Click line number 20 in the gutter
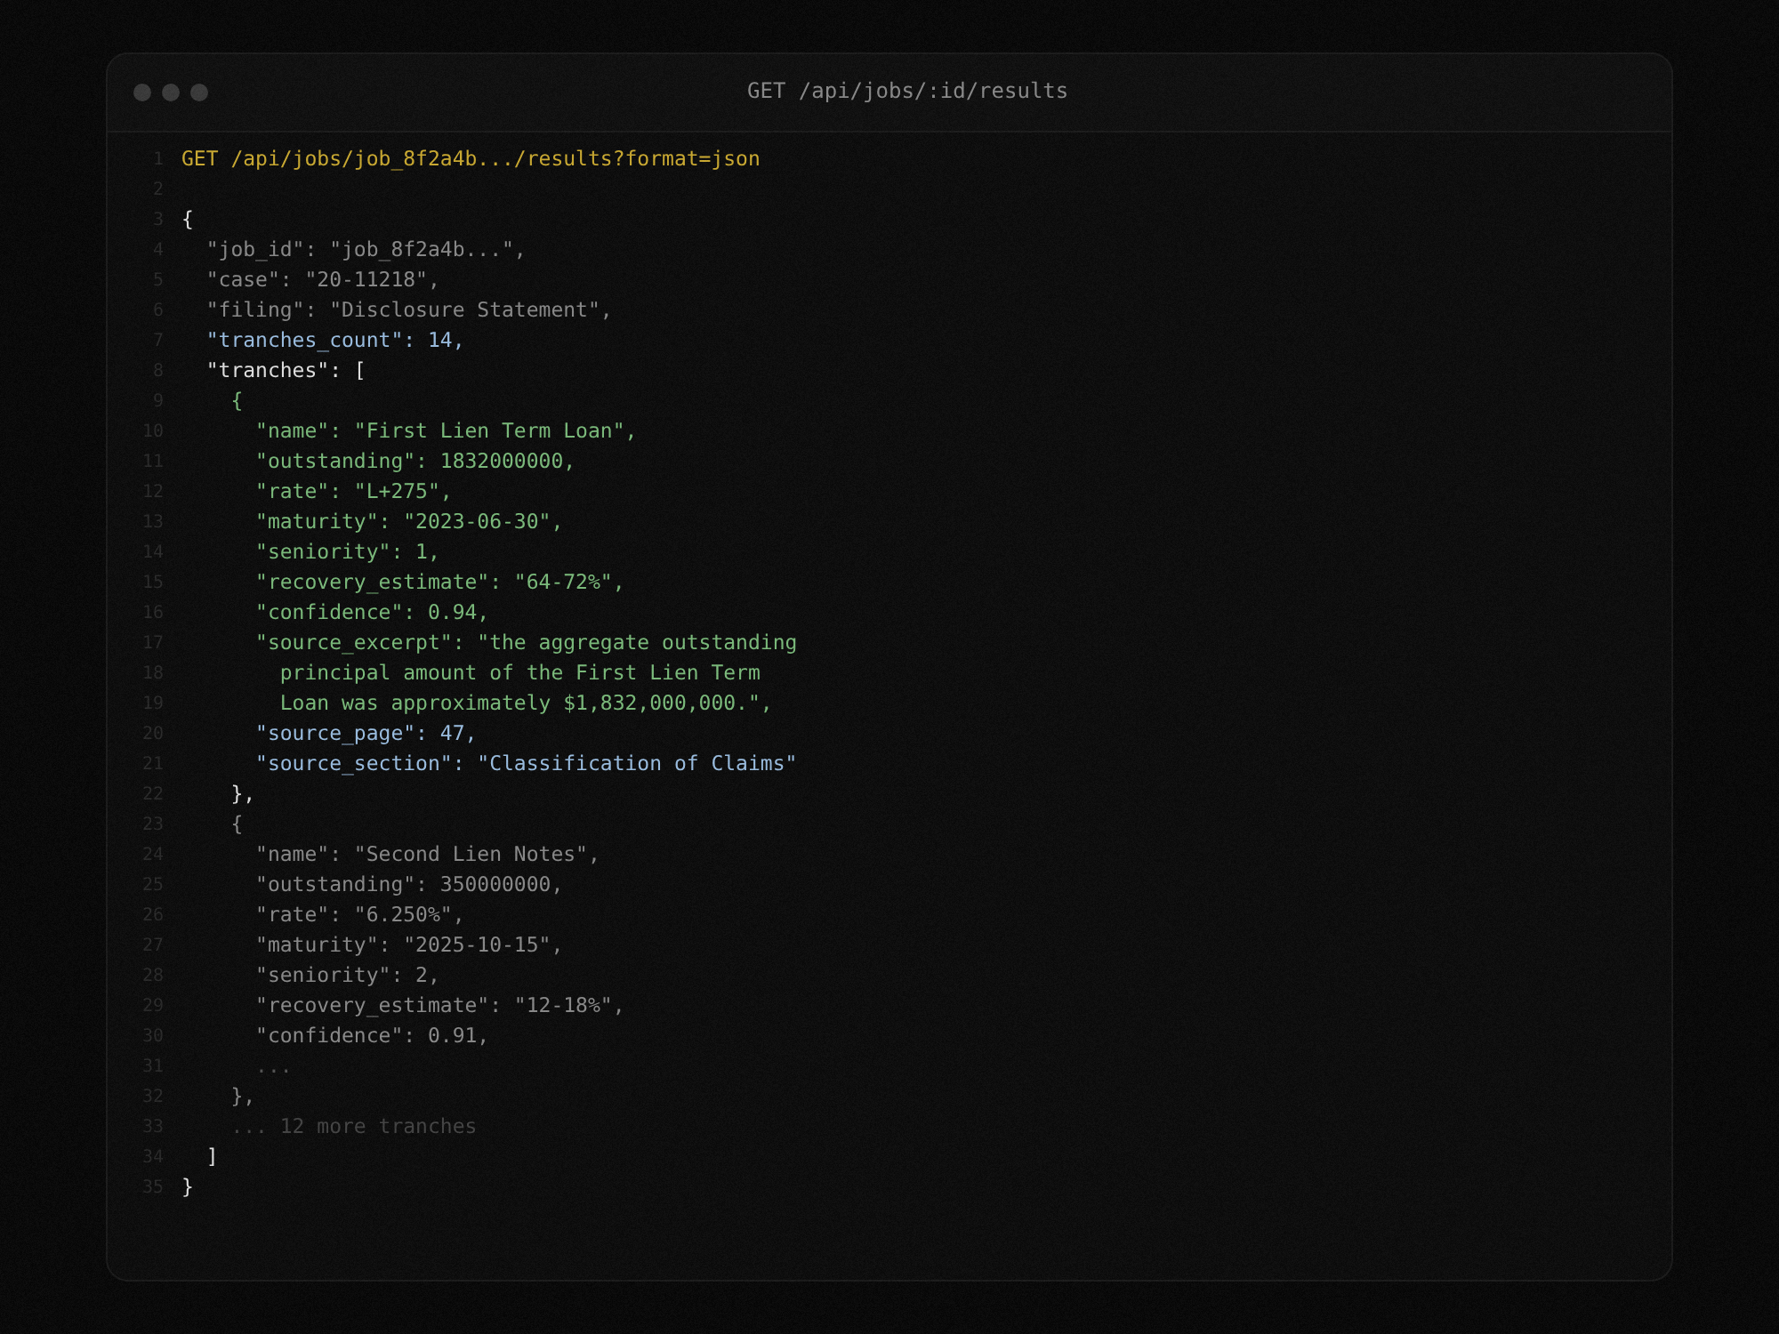 (153, 733)
